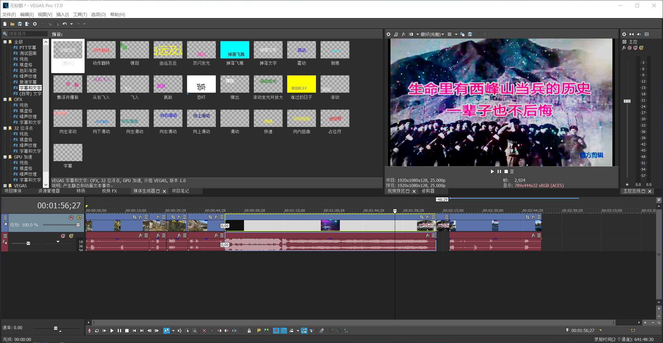The image size is (663, 343).
Task: Open video preview project properties gear
Action: click(x=388, y=34)
